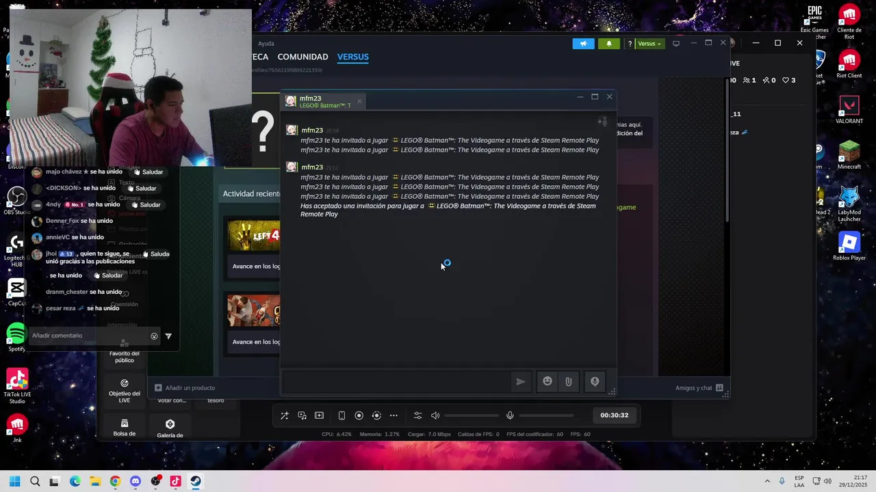Open File Explorer from taskbar
This screenshot has height=492, width=876.
tap(95, 481)
